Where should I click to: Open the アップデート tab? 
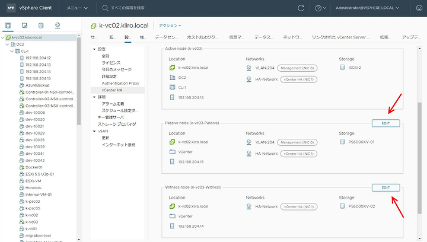[x=411, y=37]
